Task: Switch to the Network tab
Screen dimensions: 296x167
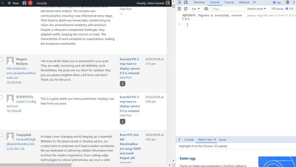Action: point(244,2)
